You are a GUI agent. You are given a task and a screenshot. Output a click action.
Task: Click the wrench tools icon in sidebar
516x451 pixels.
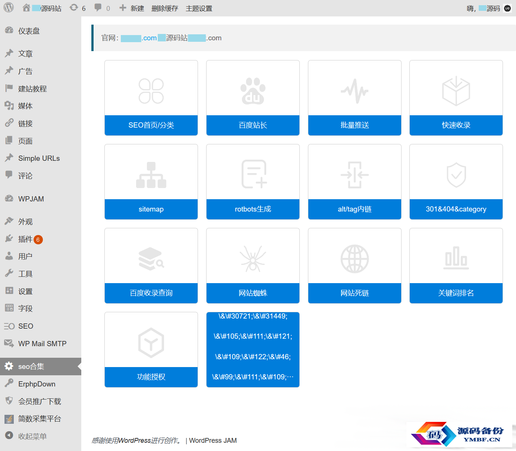pos(9,273)
